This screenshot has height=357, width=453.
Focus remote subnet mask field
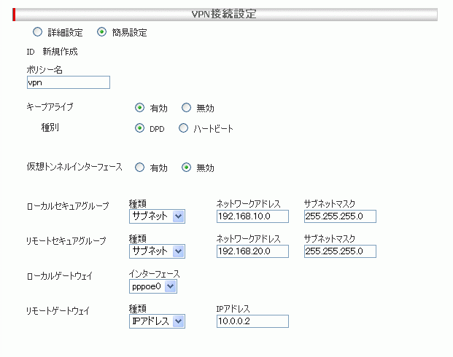point(340,251)
